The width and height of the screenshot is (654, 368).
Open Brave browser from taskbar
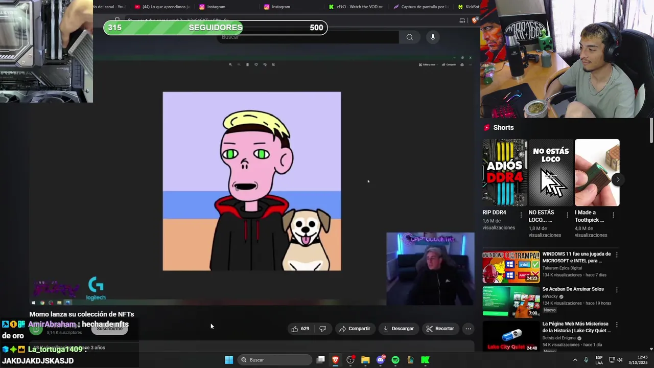point(336,360)
